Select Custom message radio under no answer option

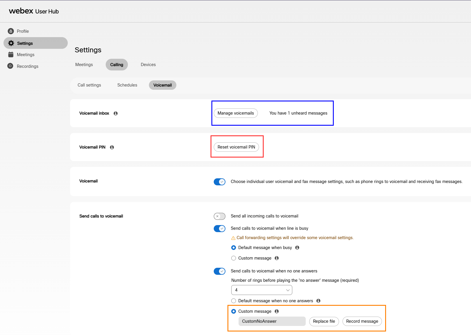[x=234, y=311]
